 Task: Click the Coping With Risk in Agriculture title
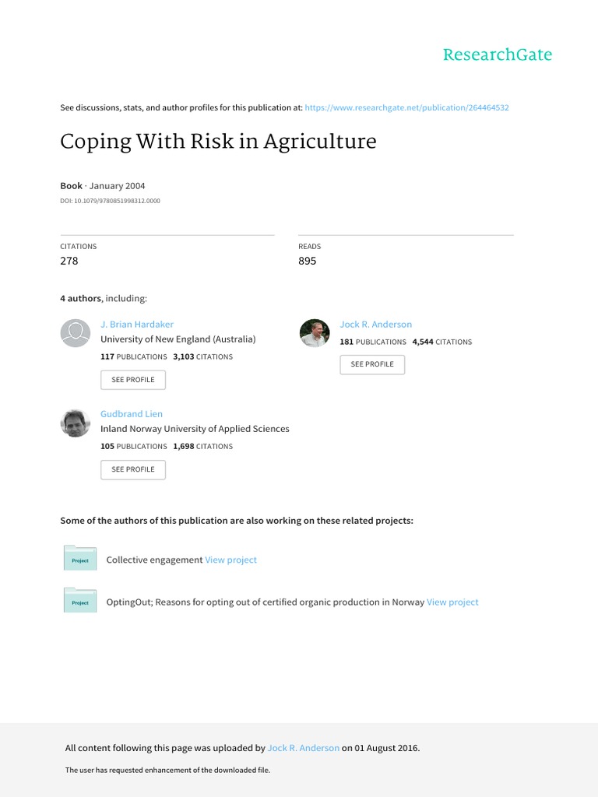click(218, 142)
